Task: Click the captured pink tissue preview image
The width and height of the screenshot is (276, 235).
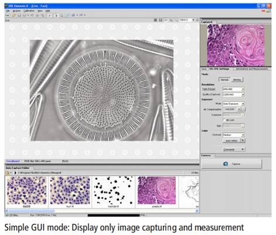Action: point(236,45)
